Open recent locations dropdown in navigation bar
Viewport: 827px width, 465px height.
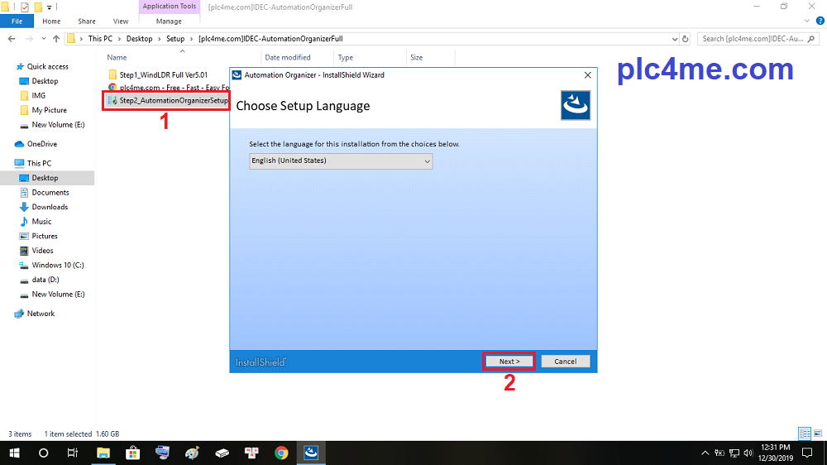(x=45, y=38)
